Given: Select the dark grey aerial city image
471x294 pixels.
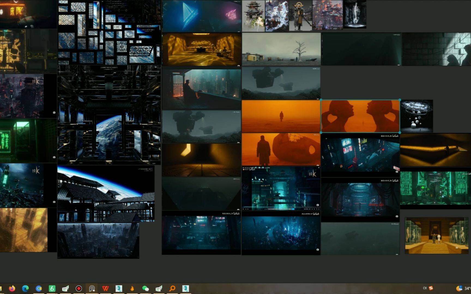Looking at the screenshot, I should coord(98,240).
